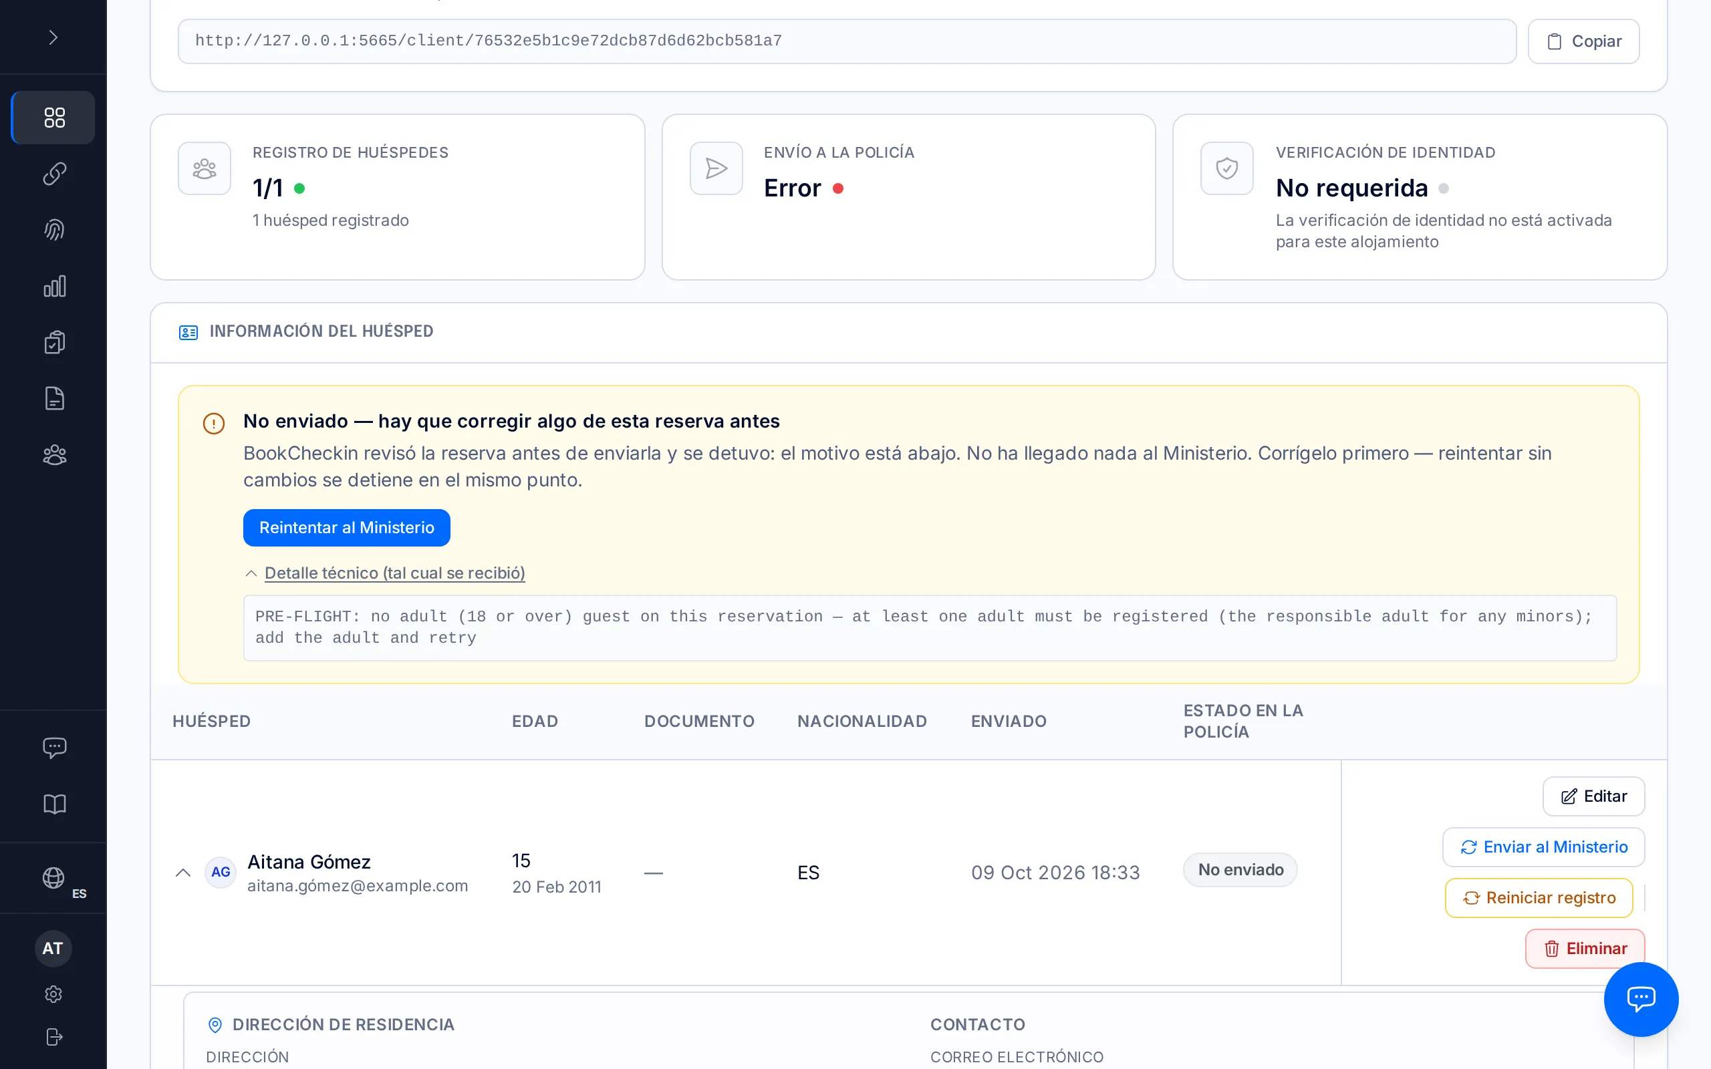Viewport: 1711px width, 1069px height.
Task: Open the settings gear icon in sidebar
Action: point(53,994)
